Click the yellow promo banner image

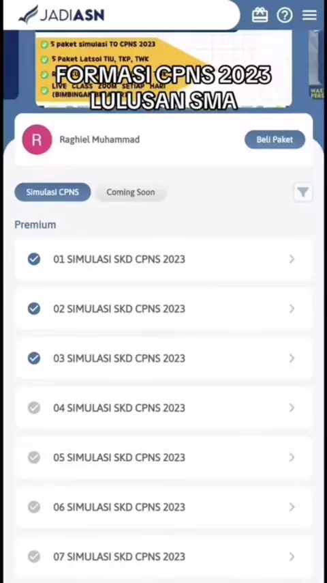click(163, 70)
